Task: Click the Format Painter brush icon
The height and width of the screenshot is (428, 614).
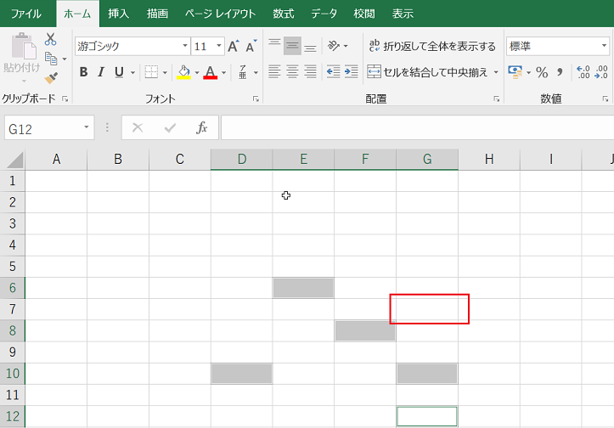Action: tap(51, 78)
